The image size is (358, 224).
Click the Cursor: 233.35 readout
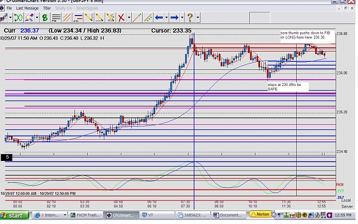(x=171, y=30)
